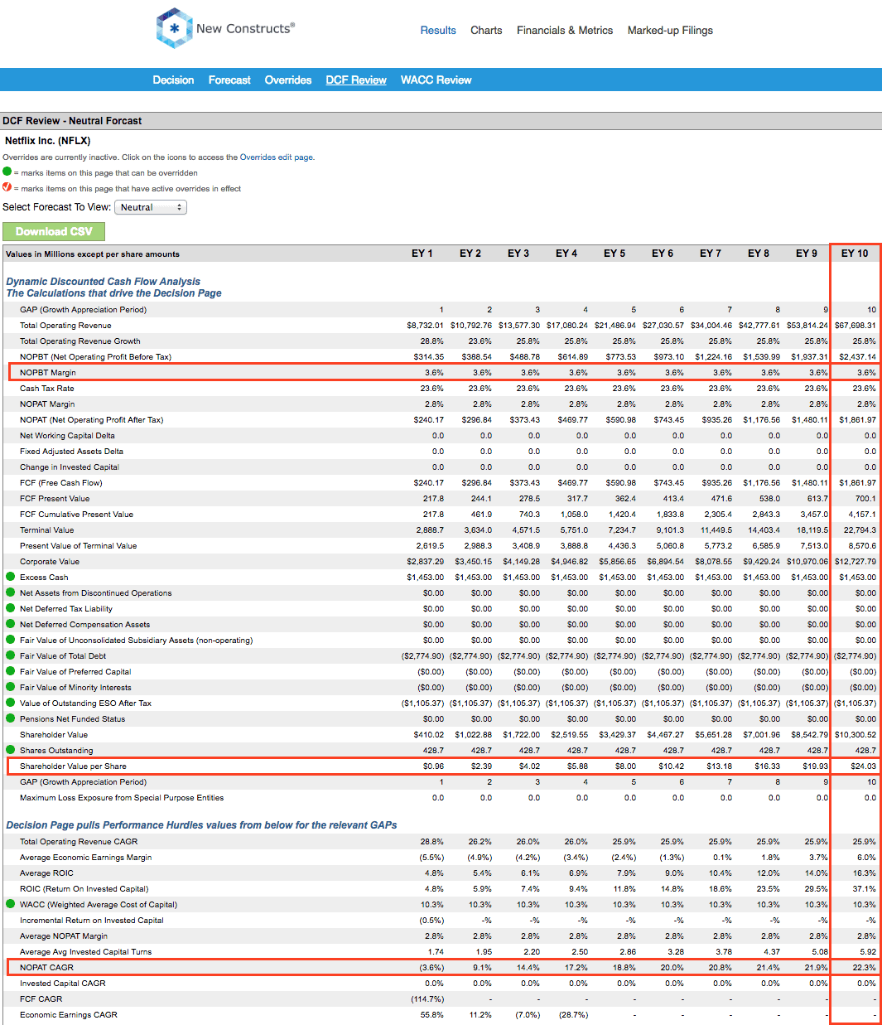The width and height of the screenshot is (882, 1025).
Task: Click the 22.3% NOPAT CAGR value
Action: 865,968
